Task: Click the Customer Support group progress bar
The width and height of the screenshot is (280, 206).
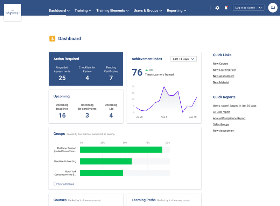Action: click(121, 149)
